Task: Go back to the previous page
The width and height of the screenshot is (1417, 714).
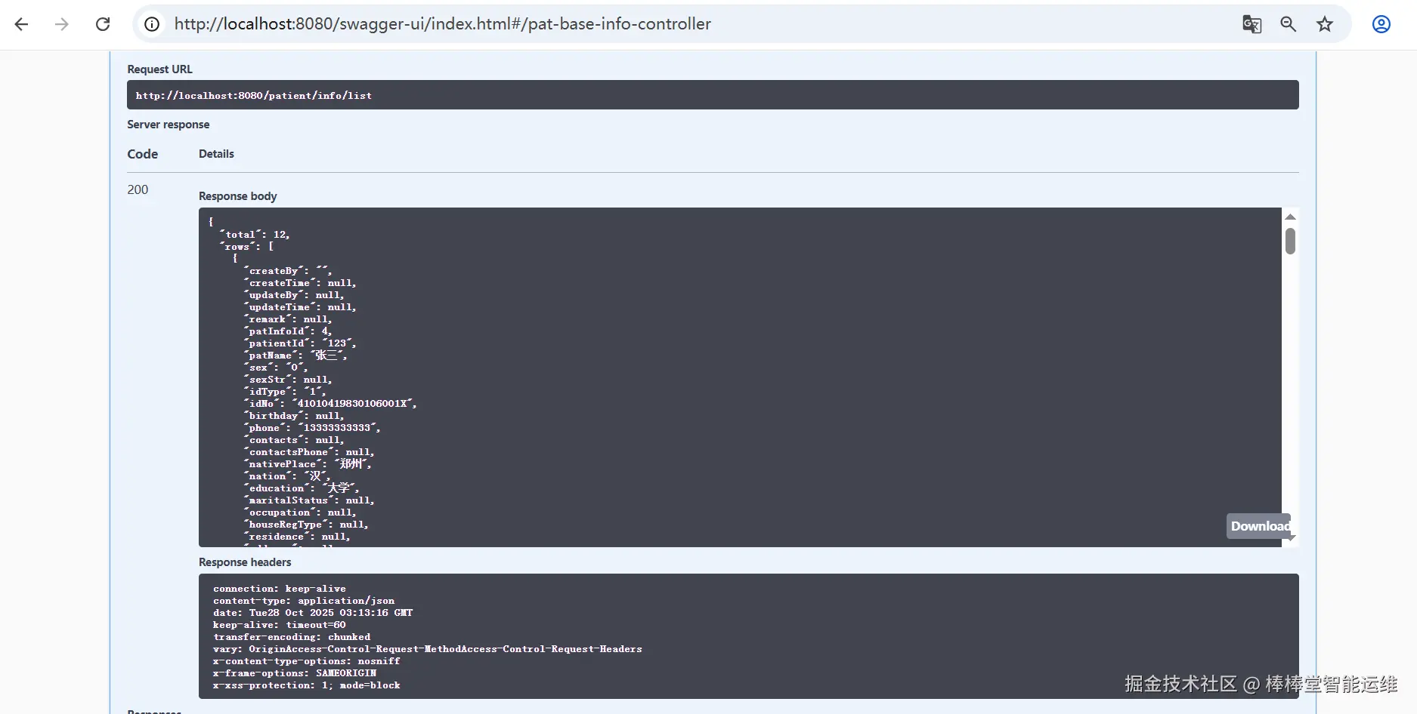Action: [21, 24]
